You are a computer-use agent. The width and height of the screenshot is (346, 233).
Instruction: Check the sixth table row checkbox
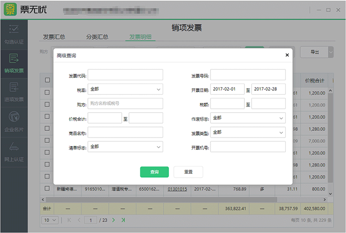coord(47,152)
